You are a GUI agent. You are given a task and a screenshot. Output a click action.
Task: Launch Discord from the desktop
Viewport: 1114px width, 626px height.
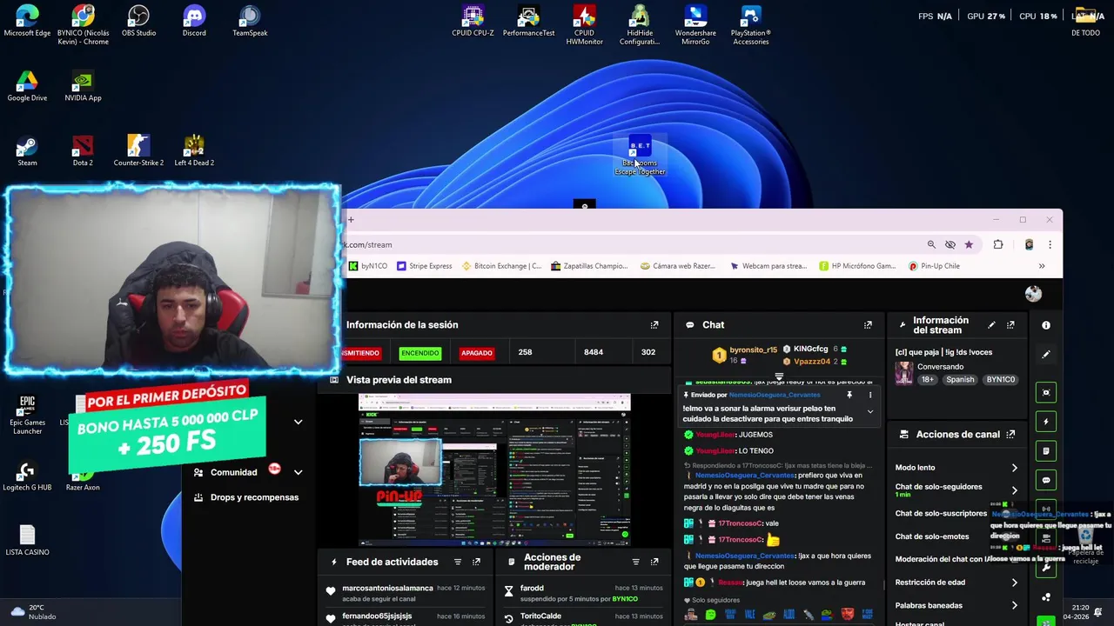(x=194, y=22)
